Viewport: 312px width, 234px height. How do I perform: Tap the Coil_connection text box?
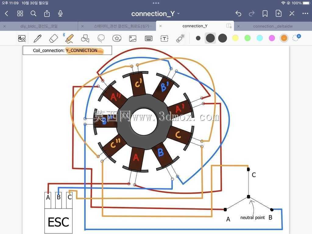point(67,50)
